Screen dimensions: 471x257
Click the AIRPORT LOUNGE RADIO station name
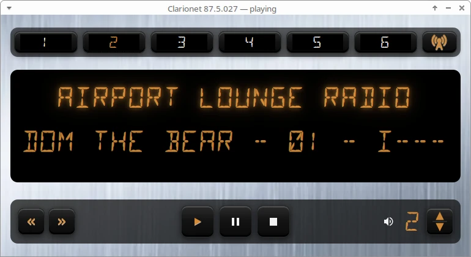click(x=234, y=97)
